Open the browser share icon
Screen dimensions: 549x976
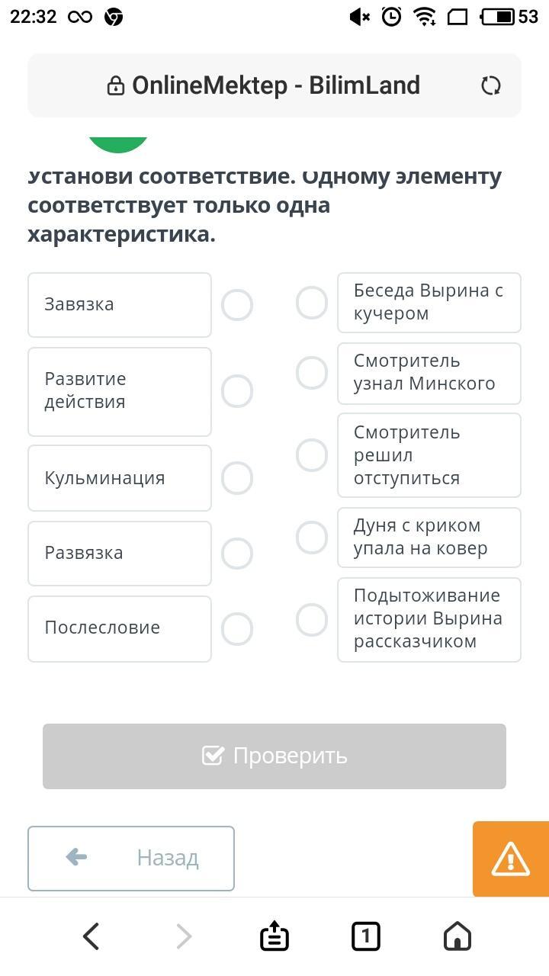[x=274, y=936]
